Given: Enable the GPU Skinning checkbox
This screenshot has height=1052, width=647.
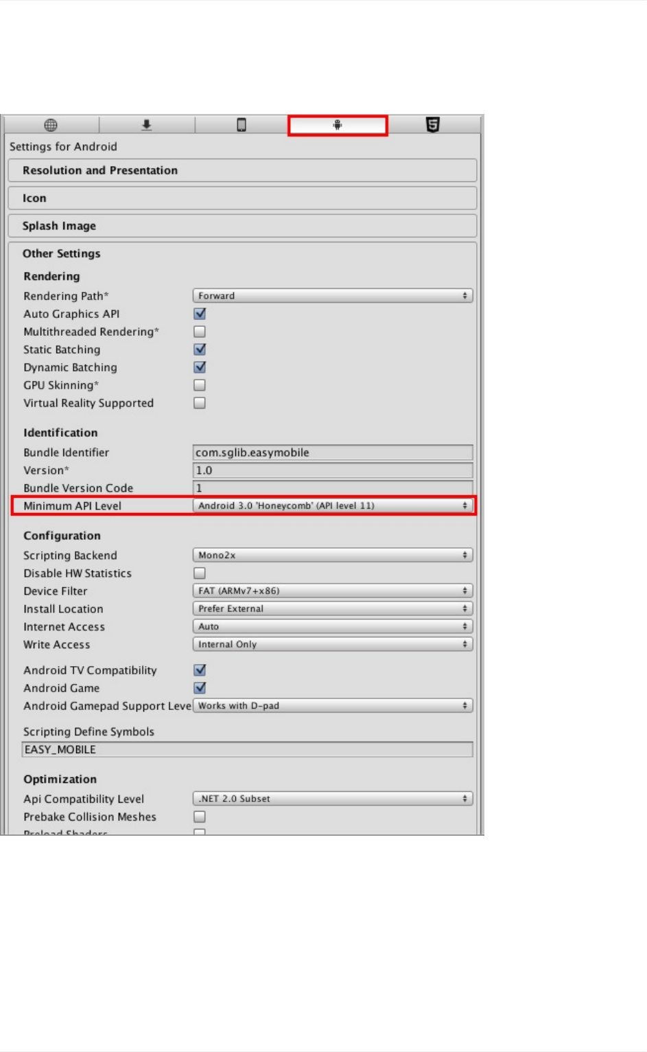Looking at the screenshot, I should (x=200, y=385).
